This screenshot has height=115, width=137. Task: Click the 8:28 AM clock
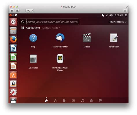click(x=119, y=15)
